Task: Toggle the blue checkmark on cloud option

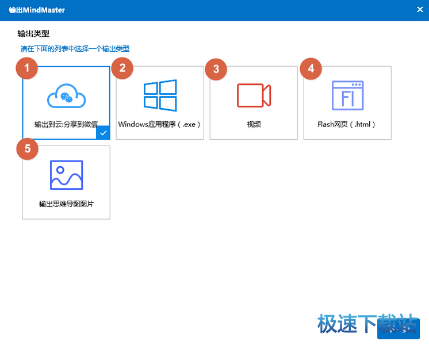Action: (x=103, y=133)
